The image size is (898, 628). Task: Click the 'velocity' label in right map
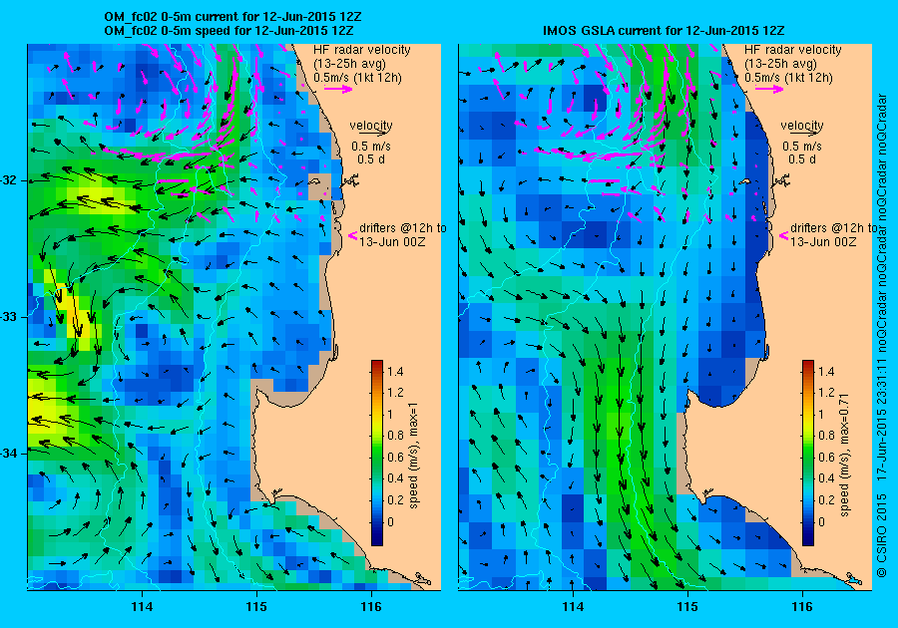click(802, 125)
